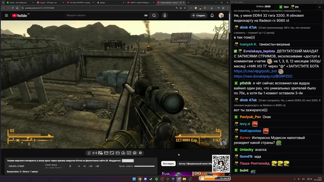This screenshot has height=182, width=324.
Task: Open the t.me/vipgrpzdc_bot link in chat
Action: (255, 71)
